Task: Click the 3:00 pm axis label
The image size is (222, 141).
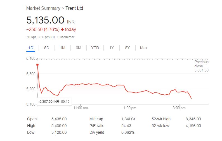Action: tap(179, 108)
